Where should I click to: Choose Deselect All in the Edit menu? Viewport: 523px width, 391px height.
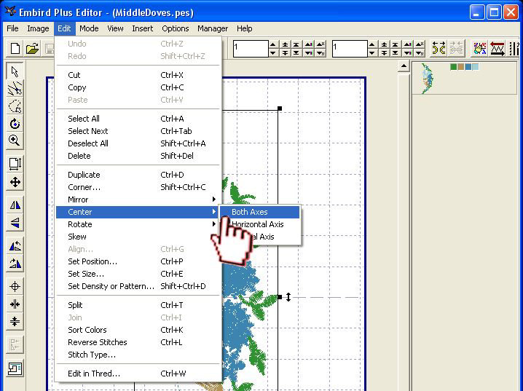[138, 143]
